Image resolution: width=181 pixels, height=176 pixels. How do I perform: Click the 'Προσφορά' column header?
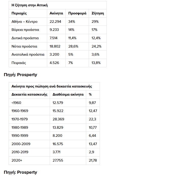[x=77, y=13]
